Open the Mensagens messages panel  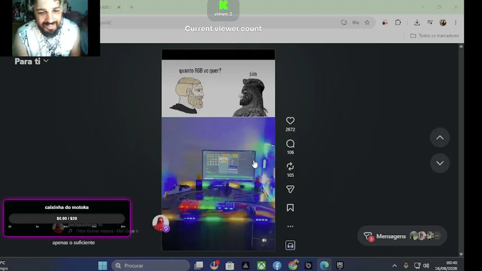coord(402,236)
